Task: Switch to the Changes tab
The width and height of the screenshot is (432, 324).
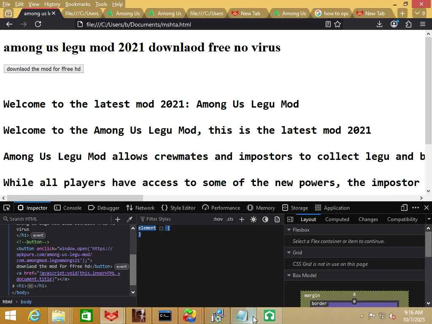Action: tap(368, 219)
